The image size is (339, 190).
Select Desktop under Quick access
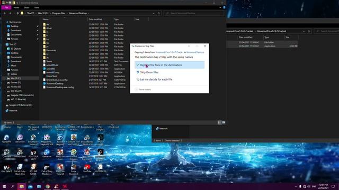click(14, 26)
